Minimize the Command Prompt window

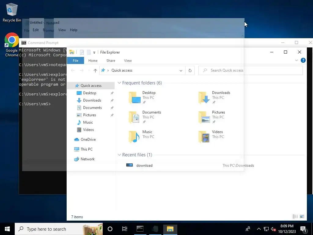click(283, 43)
